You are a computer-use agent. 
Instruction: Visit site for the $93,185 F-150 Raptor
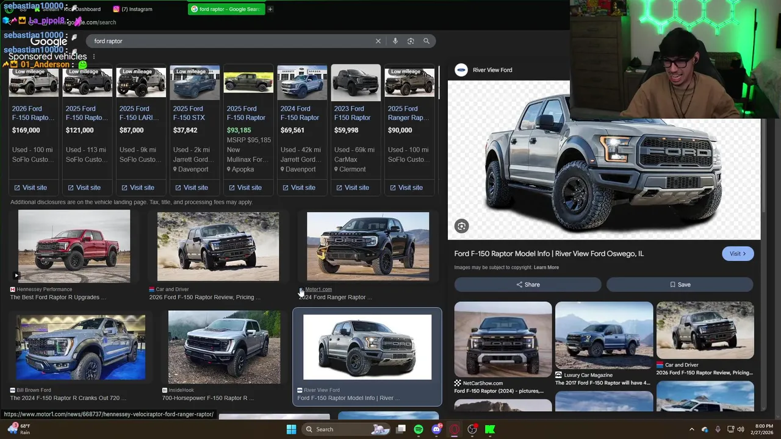coord(245,187)
